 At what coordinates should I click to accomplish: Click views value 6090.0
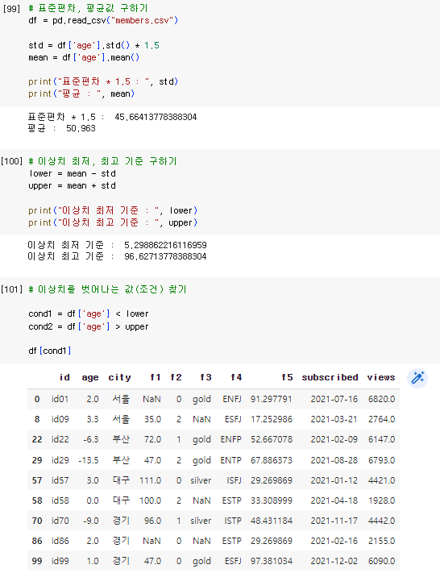381,561
